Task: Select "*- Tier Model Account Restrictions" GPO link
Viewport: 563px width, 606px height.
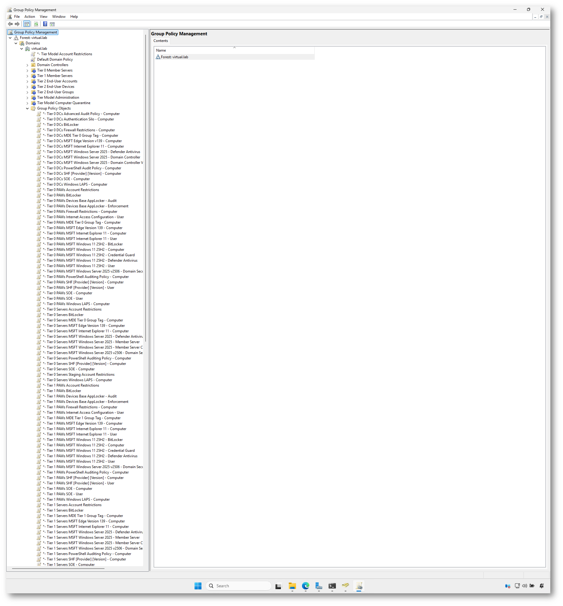Action: [x=64, y=54]
